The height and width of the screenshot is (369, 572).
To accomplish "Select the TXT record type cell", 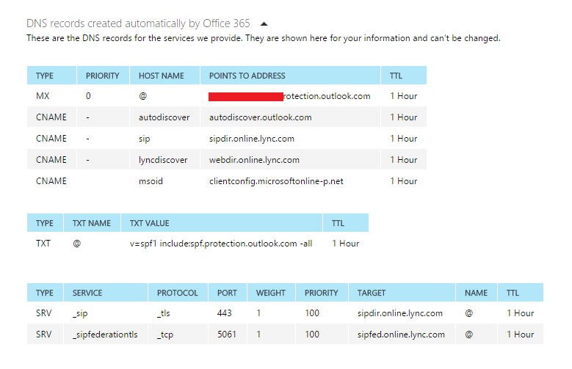I will coord(43,244).
